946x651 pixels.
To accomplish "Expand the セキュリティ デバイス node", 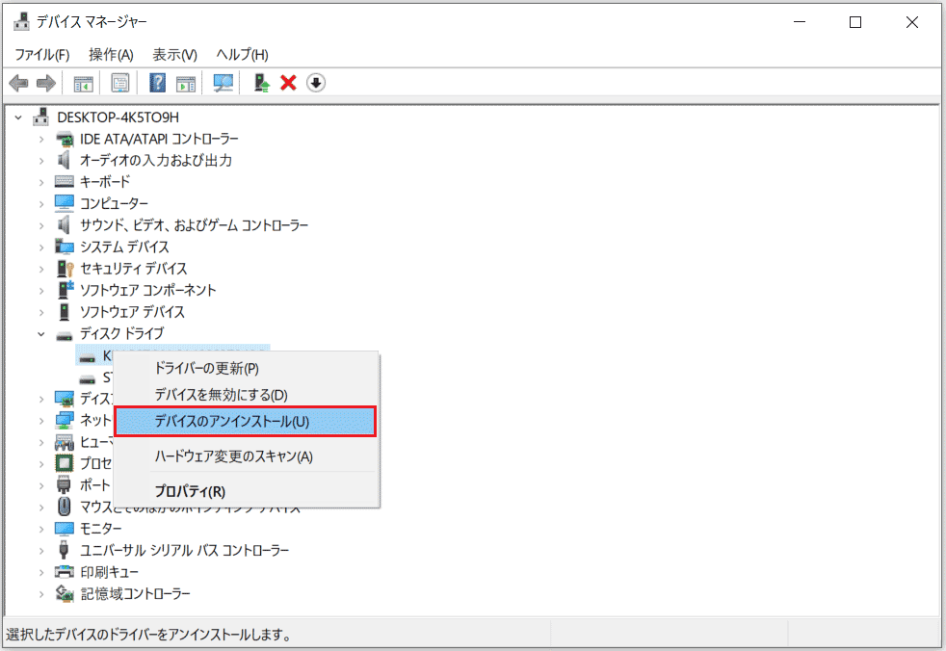I will (x=41, y=269).
